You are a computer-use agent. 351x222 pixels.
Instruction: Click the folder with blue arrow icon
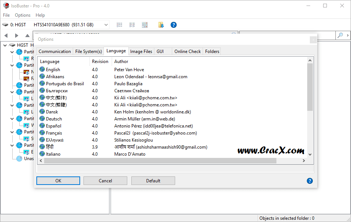click(x=161, y=25)
